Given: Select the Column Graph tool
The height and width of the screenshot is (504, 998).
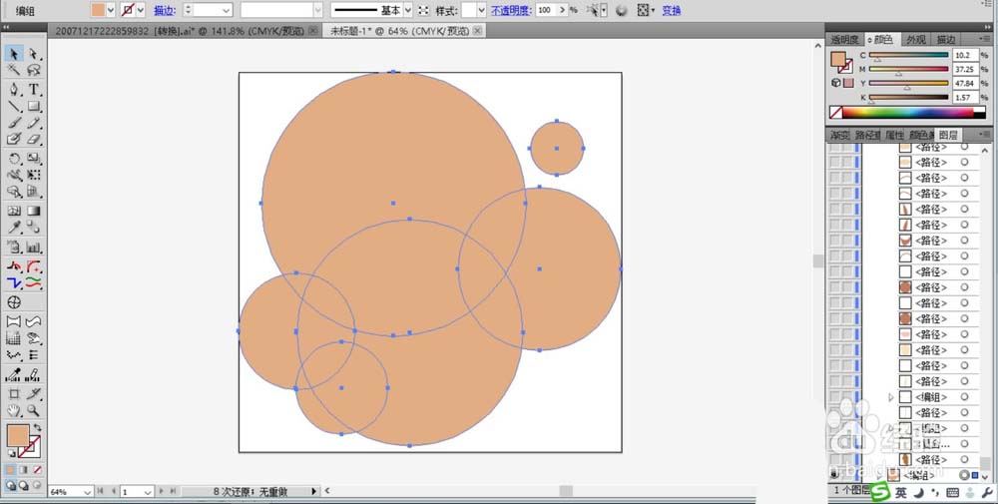Looking at the screenshot, I should coord(34,247).
